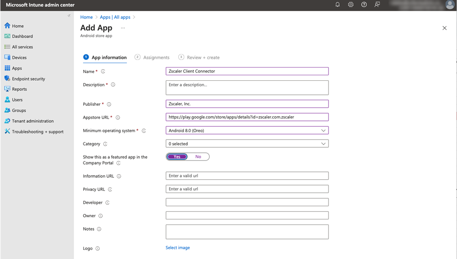Click info icon beside Minimum operating system
Image resolution: width=457 pixels, height=259 pixels.
[x=143, y=131]
